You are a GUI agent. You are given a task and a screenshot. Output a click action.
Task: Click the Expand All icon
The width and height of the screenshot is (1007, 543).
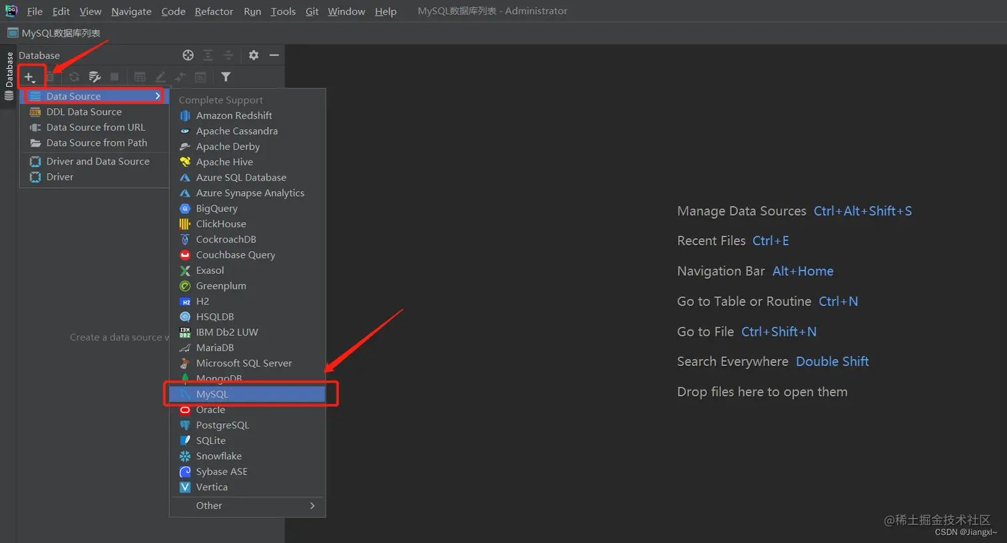pyautogui.click(x=208, y=55)
